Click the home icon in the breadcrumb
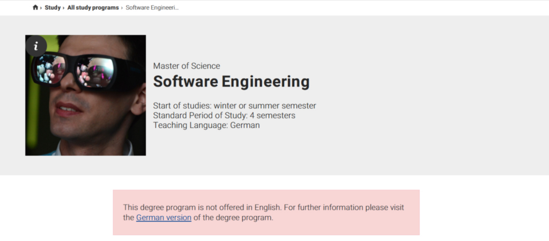 tap(35, 8)
